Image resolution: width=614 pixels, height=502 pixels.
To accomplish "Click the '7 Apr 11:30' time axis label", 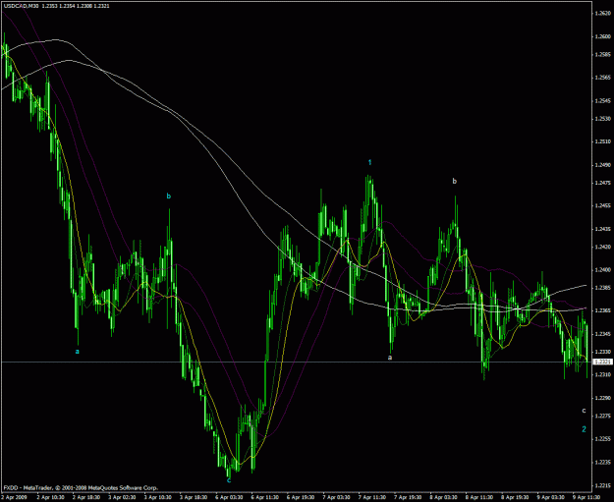I will (372, 497).
